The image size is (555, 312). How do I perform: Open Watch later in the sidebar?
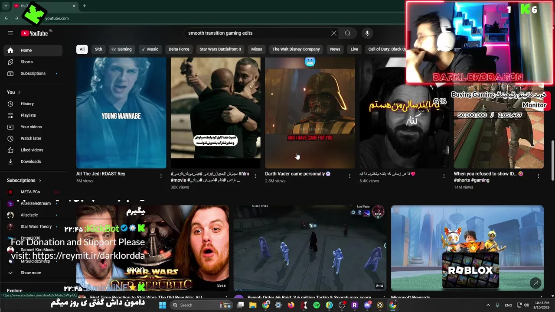click(x=33, y=139)
